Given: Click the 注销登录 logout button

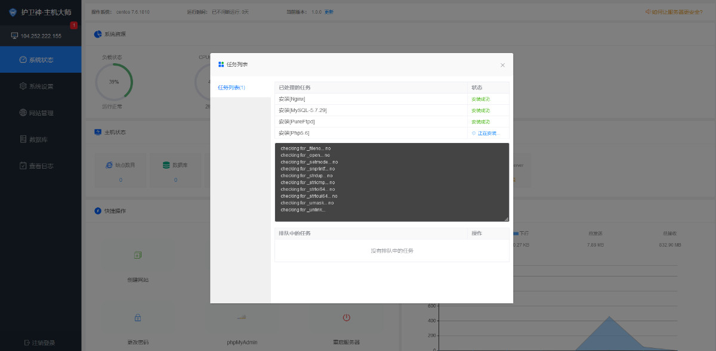Looking at the screenshot, I should tap(41, 343).
